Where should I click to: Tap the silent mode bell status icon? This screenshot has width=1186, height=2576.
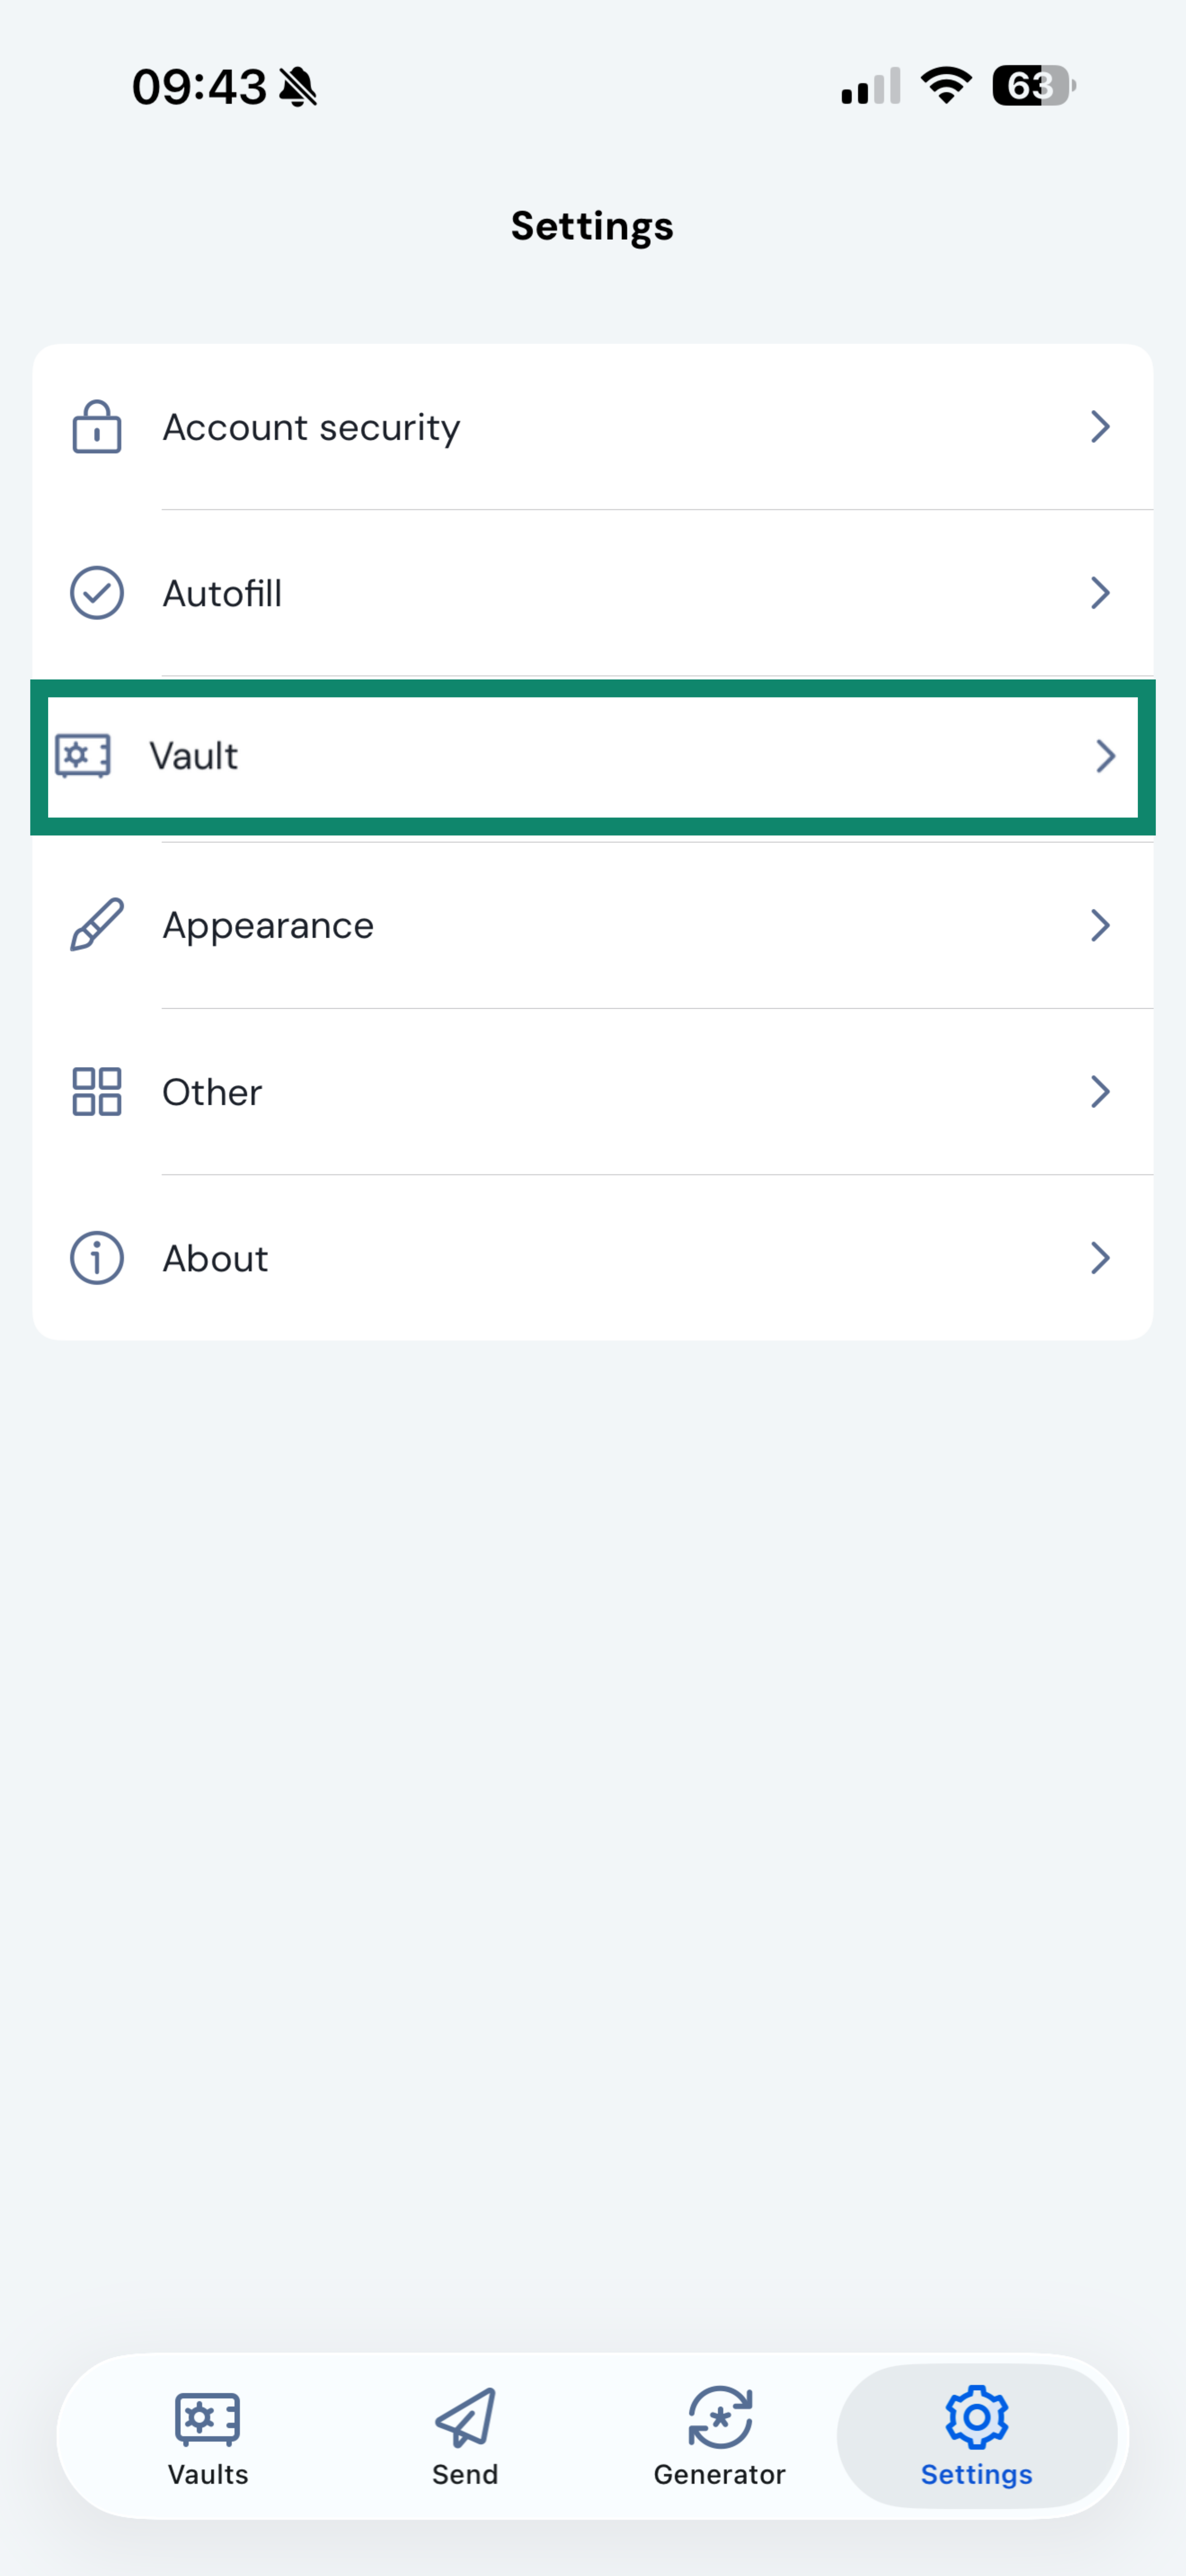(298, 87)
